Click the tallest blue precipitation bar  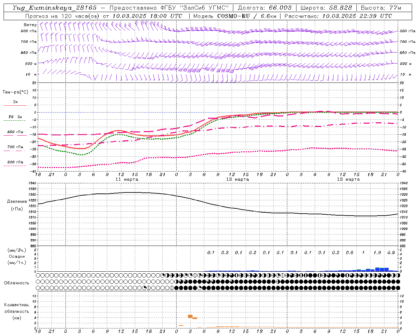coord(377,269)
